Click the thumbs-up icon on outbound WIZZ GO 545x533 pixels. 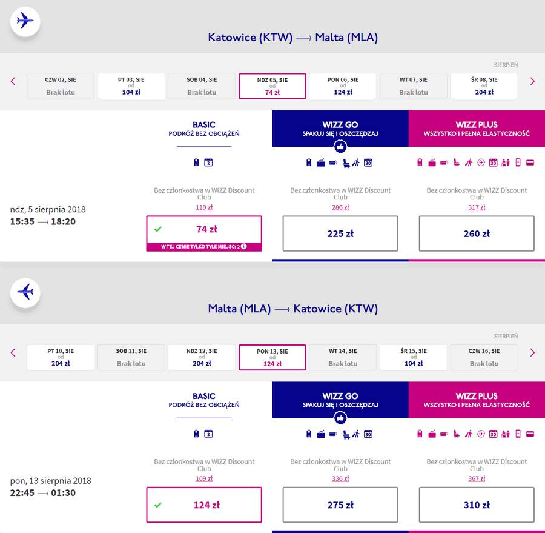[x=340, y=147]
